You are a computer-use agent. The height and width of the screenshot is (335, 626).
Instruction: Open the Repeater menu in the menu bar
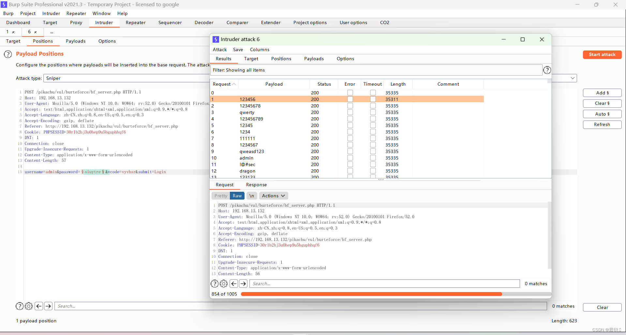pyautogui.click(x=76, y=13)
